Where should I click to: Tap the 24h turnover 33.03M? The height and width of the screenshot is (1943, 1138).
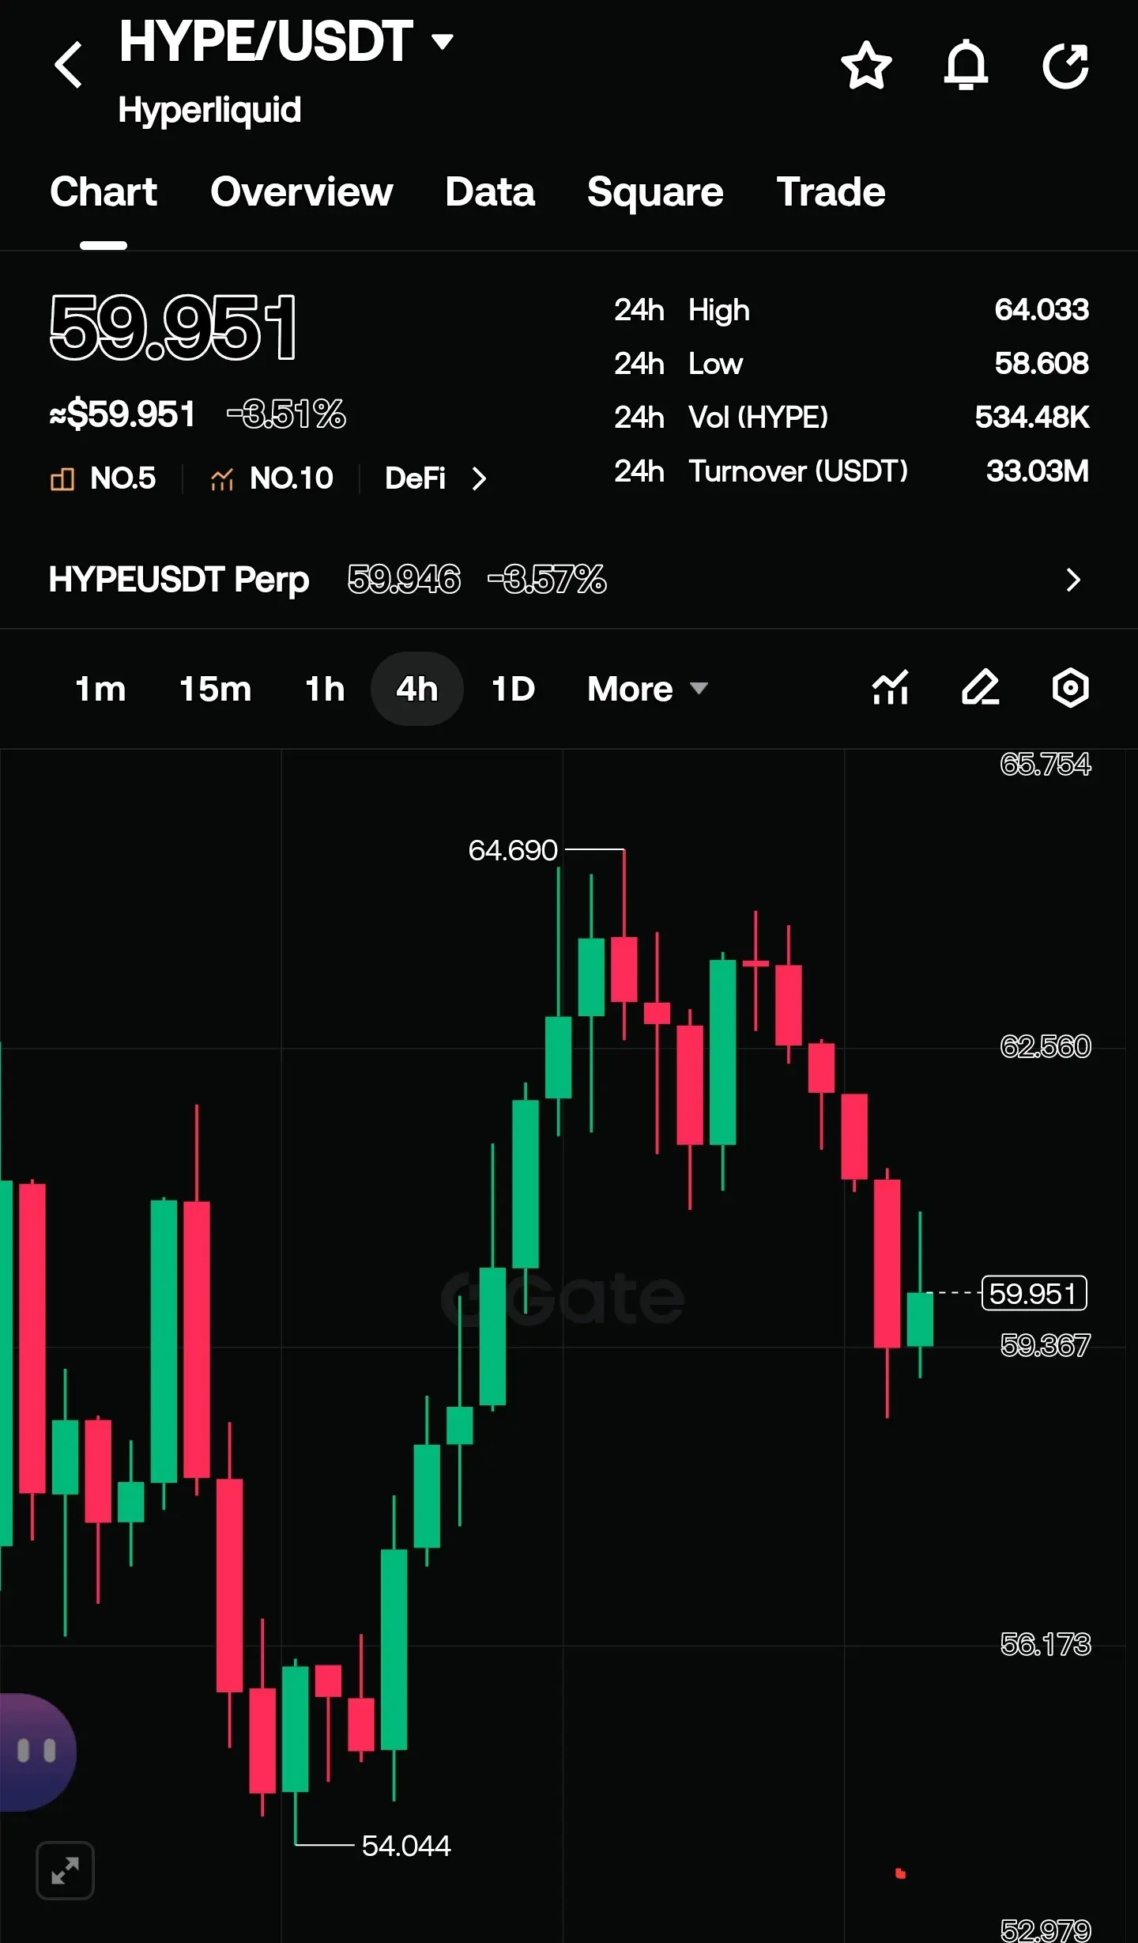pyautogui.click(x=1038, y=471)
